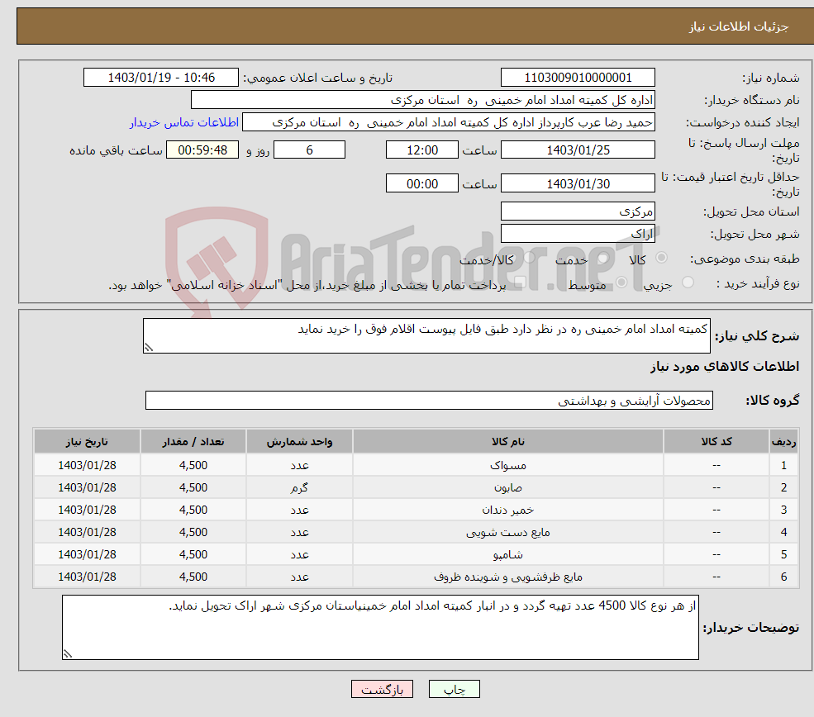Click the date 1403/01/28 in شامپو row
The width and height of the screenshot is (814, 717).
click(x=88, y=554)
